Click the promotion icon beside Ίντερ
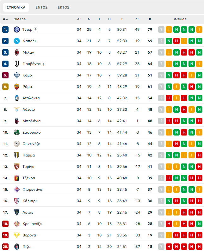This screenshot has width=204, height=252. (36, 30)
